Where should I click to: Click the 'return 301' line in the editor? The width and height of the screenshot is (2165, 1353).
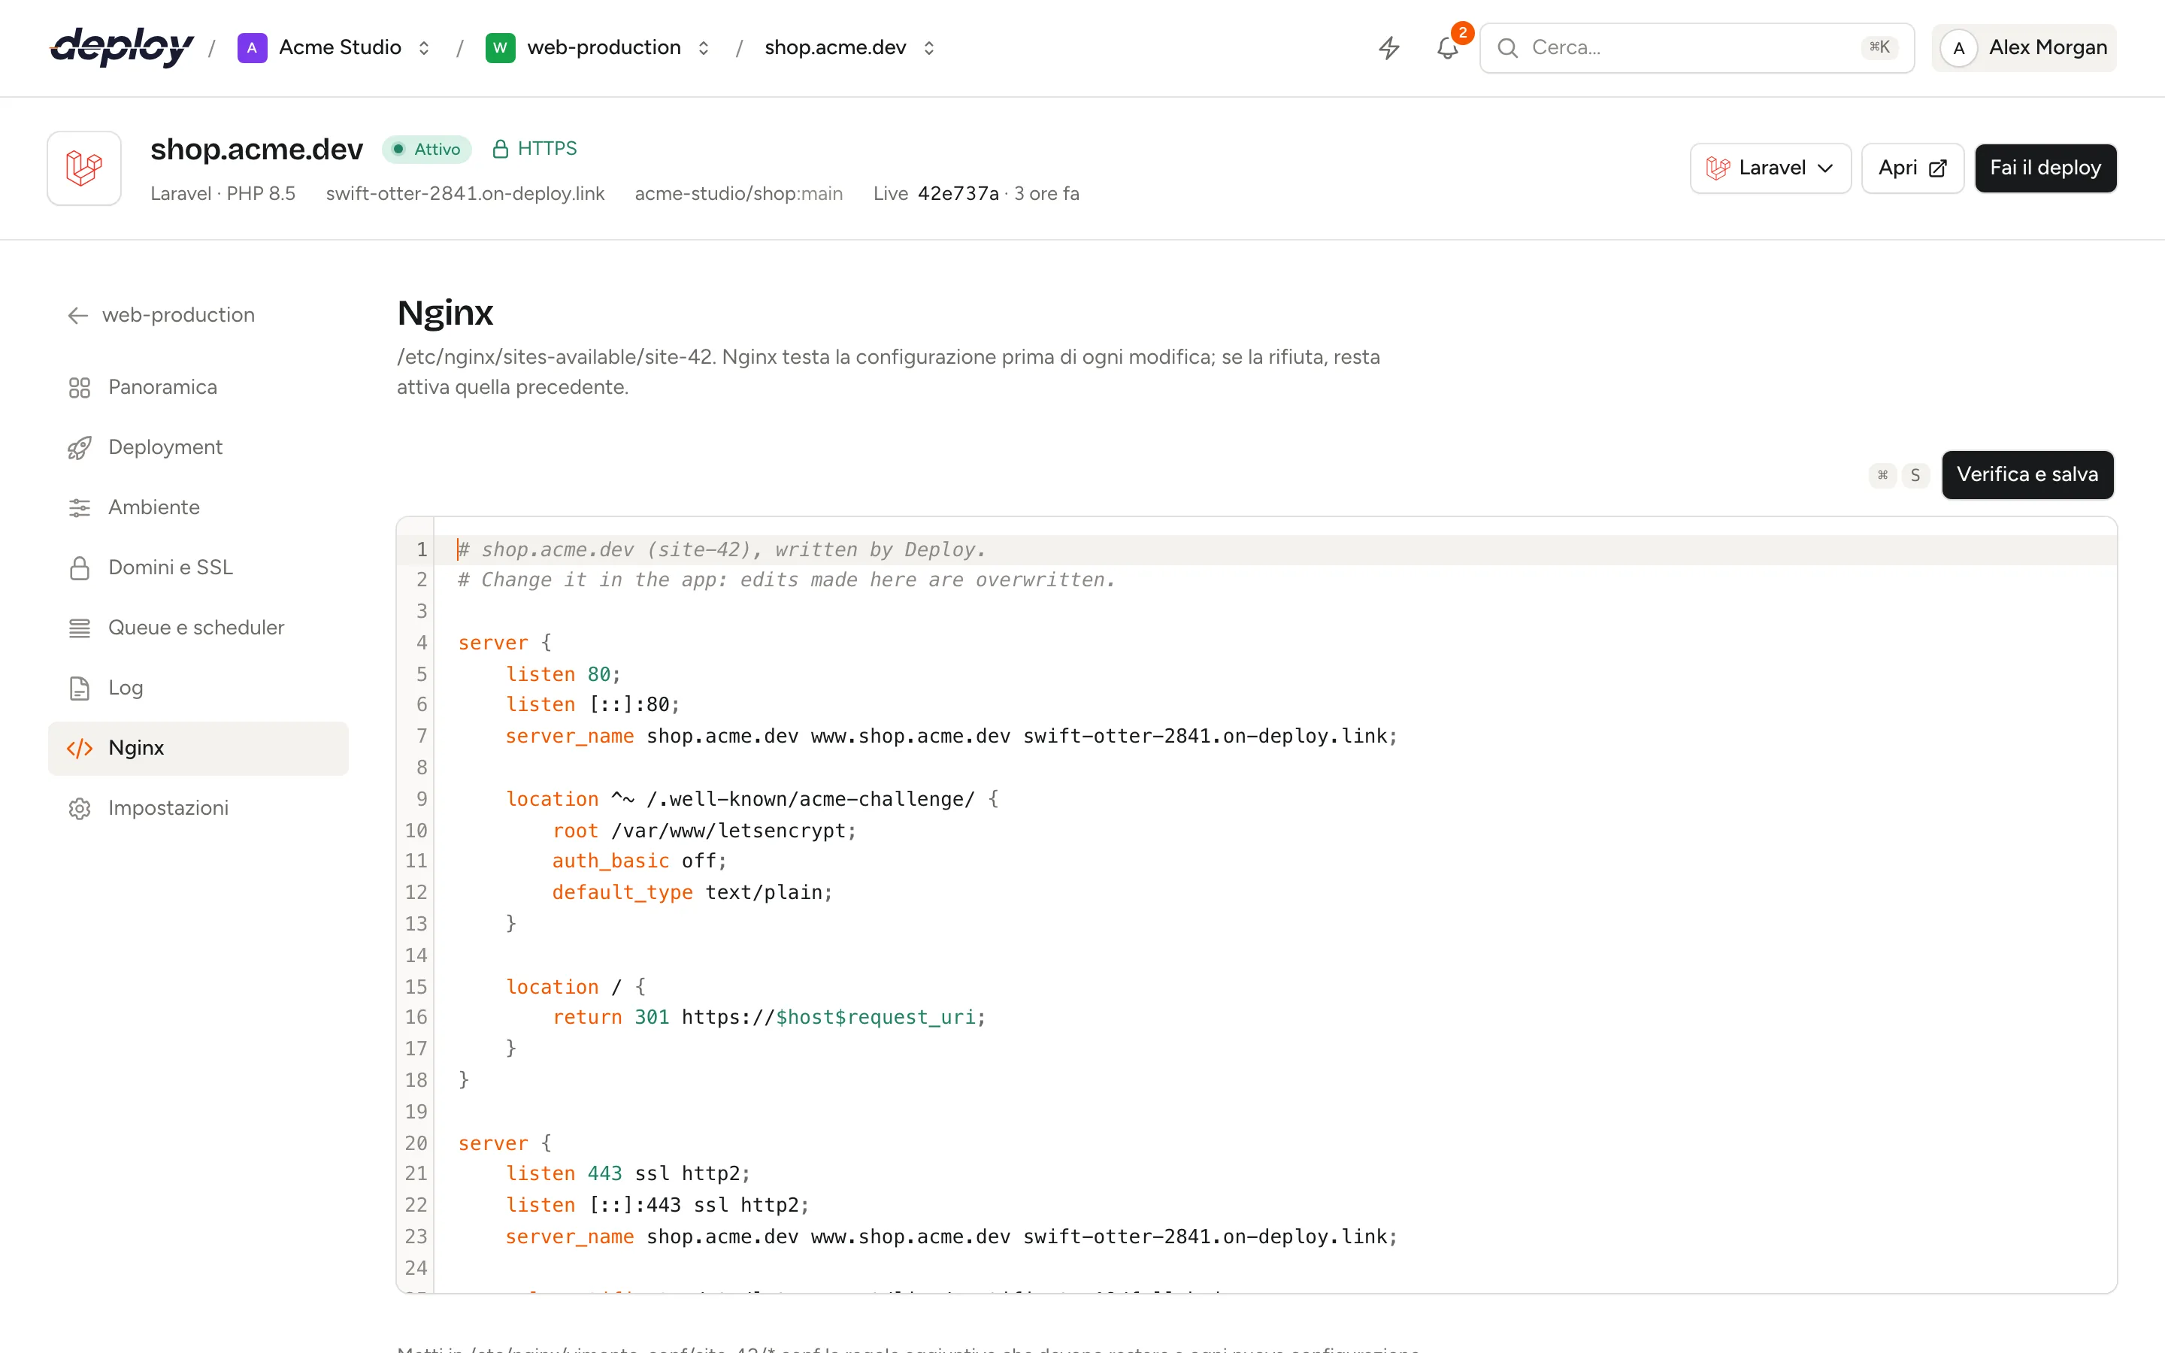coord(768,1018)
